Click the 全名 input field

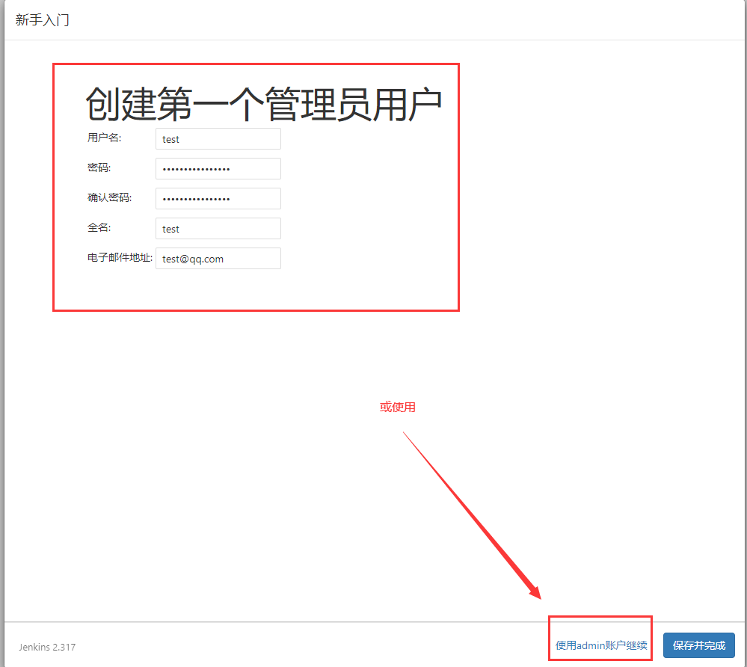(x=218, y=229)
